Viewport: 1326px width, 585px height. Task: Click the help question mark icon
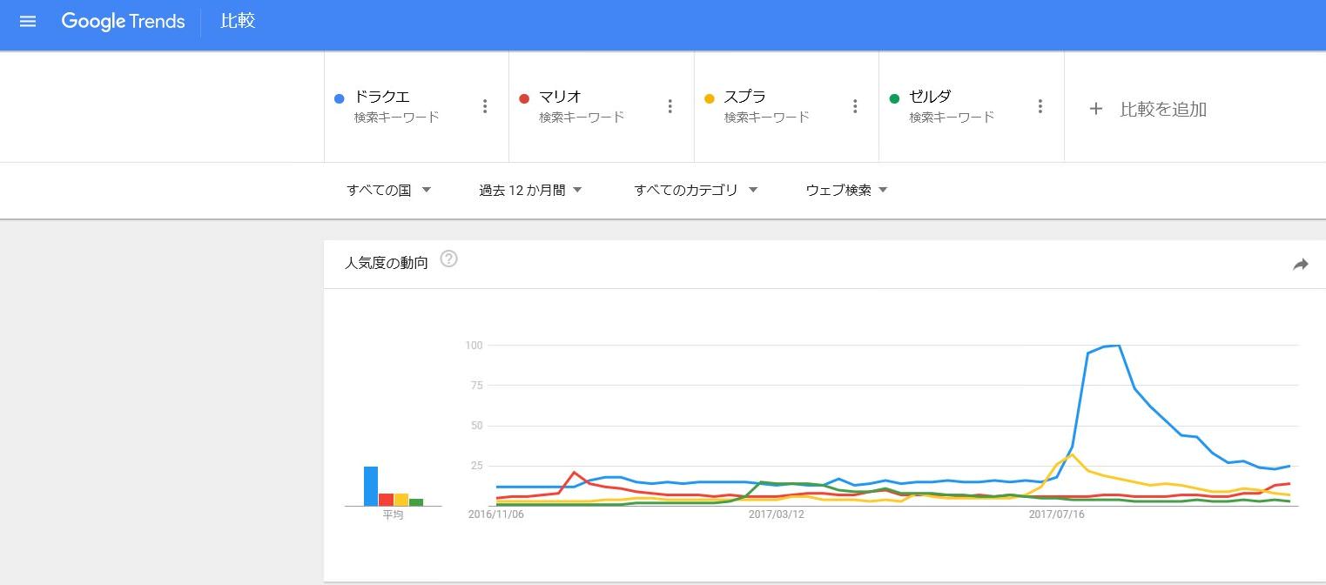pyautogui.click(x=449, y=259)
